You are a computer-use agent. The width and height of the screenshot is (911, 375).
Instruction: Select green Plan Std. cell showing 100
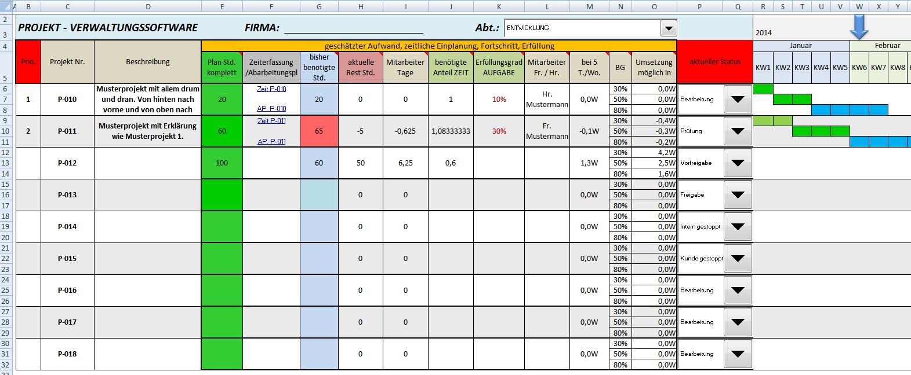click(x=222, y=163)
